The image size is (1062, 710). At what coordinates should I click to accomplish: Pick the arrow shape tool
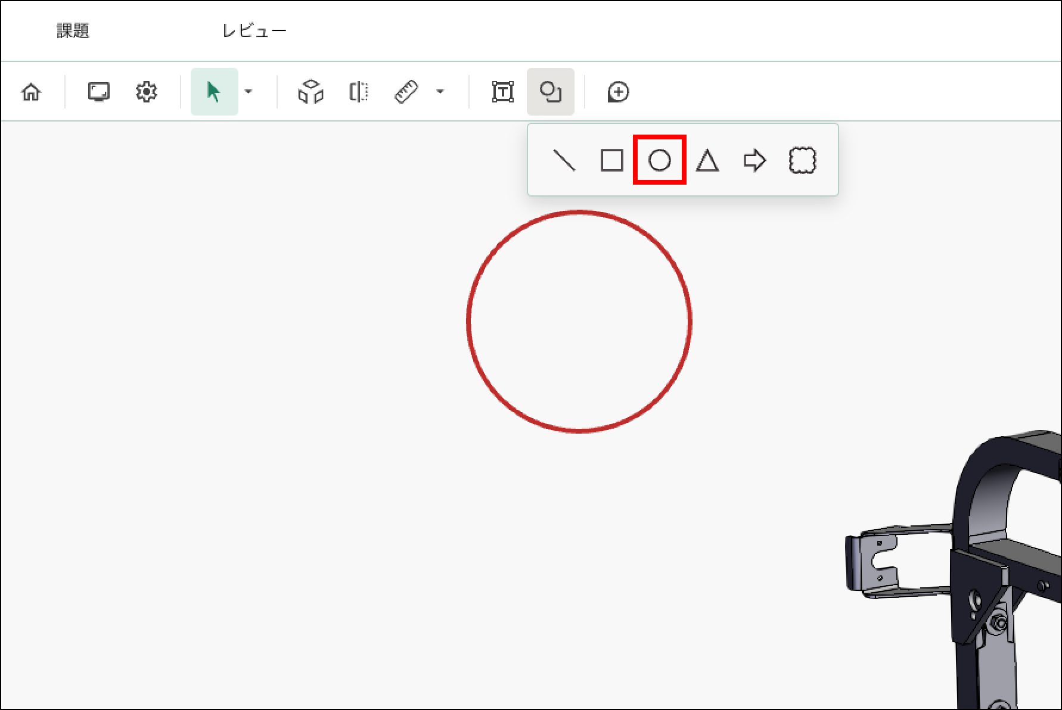tap(754, 160)
